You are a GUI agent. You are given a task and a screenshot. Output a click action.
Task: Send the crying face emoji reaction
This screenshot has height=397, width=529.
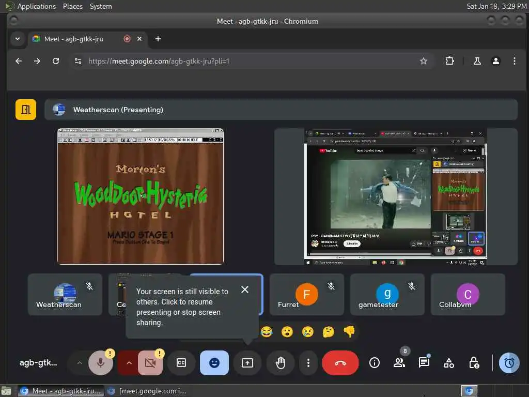point(308,332)
